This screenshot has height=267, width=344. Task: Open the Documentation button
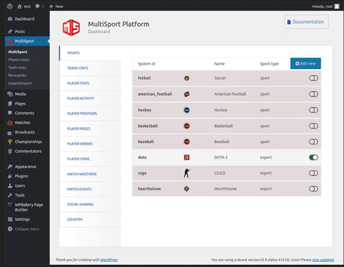click(306, 22)
